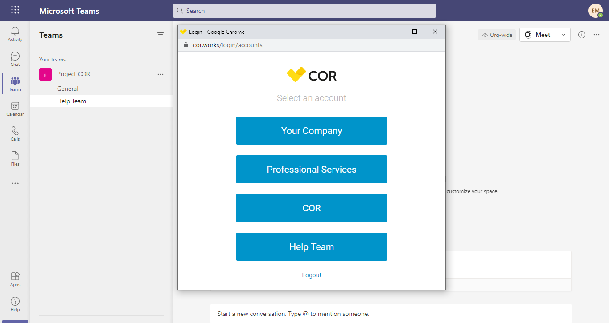Click the Select an account text
Viewport: 609px width, 323px height.
coord(312,98)
